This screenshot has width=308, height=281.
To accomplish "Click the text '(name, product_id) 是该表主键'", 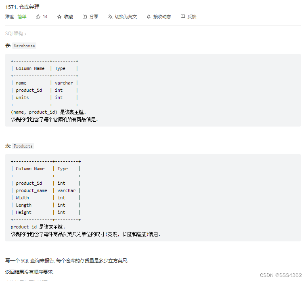I will click(x=47, y=112).
